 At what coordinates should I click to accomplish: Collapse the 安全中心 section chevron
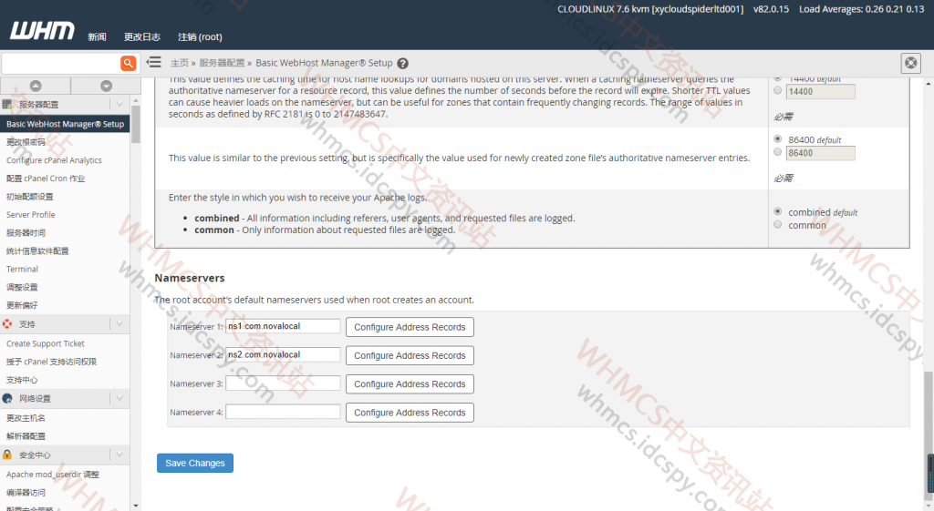(x=119, y=455)
